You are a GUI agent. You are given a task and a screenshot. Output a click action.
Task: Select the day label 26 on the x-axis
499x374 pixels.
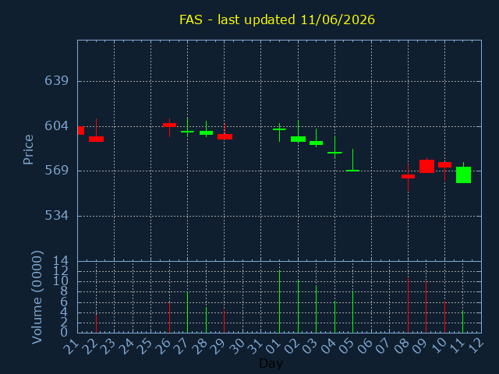pos(163,346)
